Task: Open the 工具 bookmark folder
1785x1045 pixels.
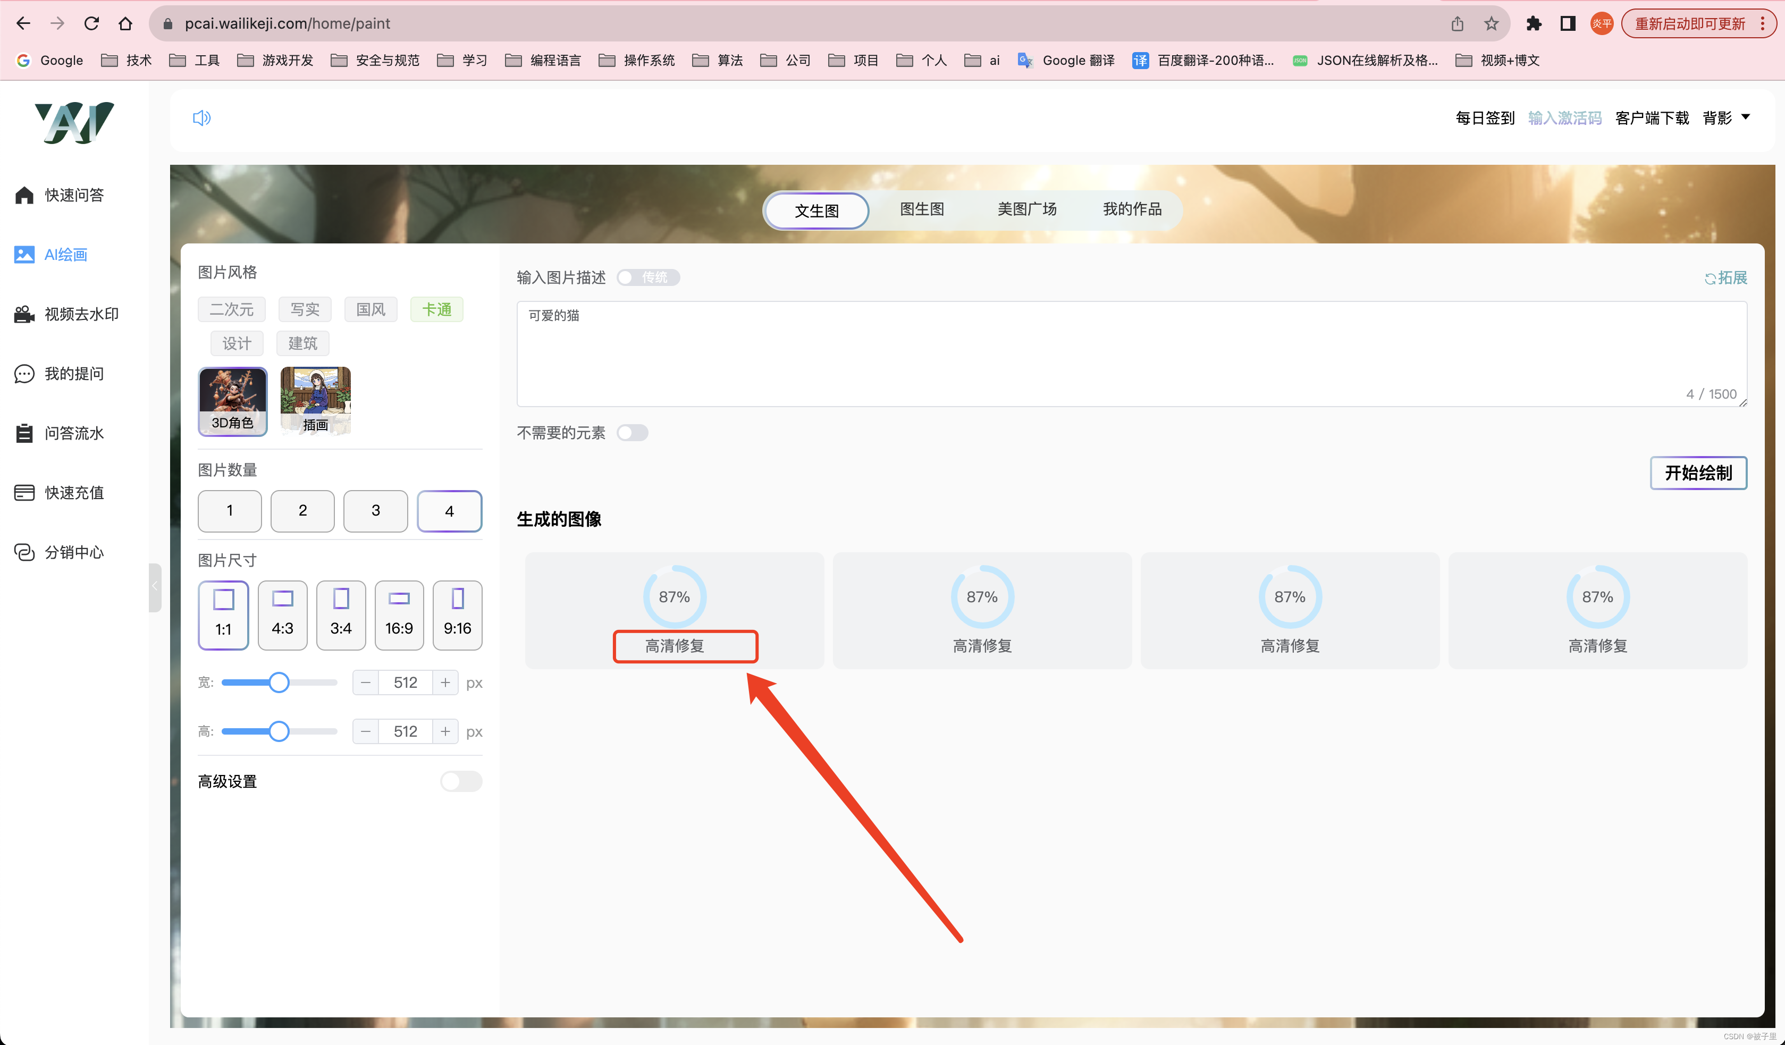Action: [195, 60]
